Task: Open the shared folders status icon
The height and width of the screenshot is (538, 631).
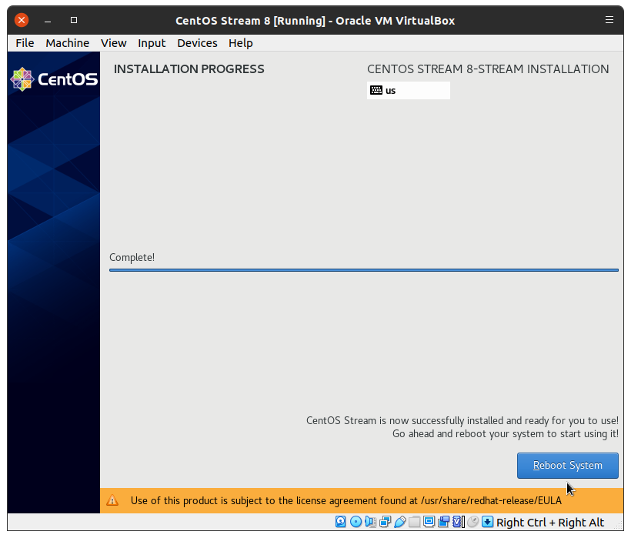Action: click(x=414, y=522)
